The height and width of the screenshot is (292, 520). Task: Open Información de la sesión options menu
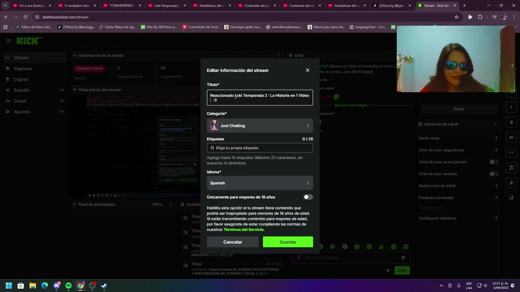click(279, 56)
